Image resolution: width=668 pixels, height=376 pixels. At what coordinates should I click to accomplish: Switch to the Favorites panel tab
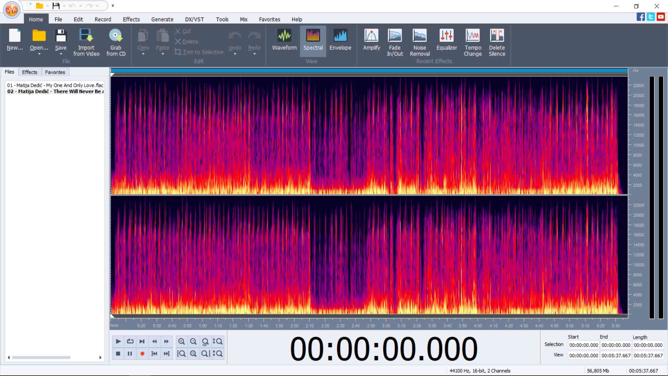coord(55,72)
